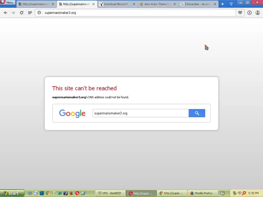Open the Opera Menu button
The image size is (263, 197).
tap(8, 2)
